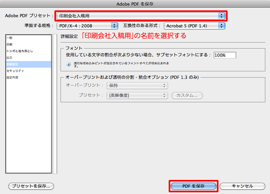Click the subset font 100% field
Viewport: 270px width, 194px height.
coord(225,55)
